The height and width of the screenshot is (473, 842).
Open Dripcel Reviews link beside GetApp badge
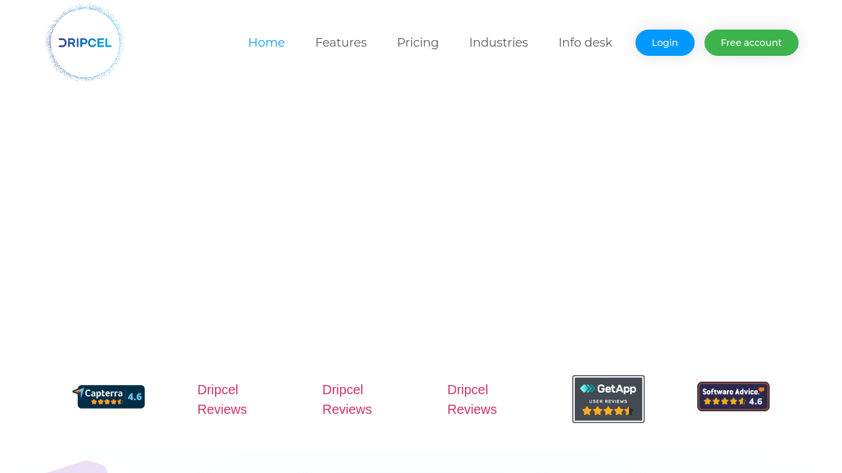(x=472, y=399)
